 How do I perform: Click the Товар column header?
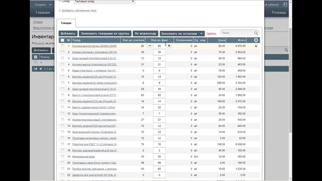coord(96,40)
